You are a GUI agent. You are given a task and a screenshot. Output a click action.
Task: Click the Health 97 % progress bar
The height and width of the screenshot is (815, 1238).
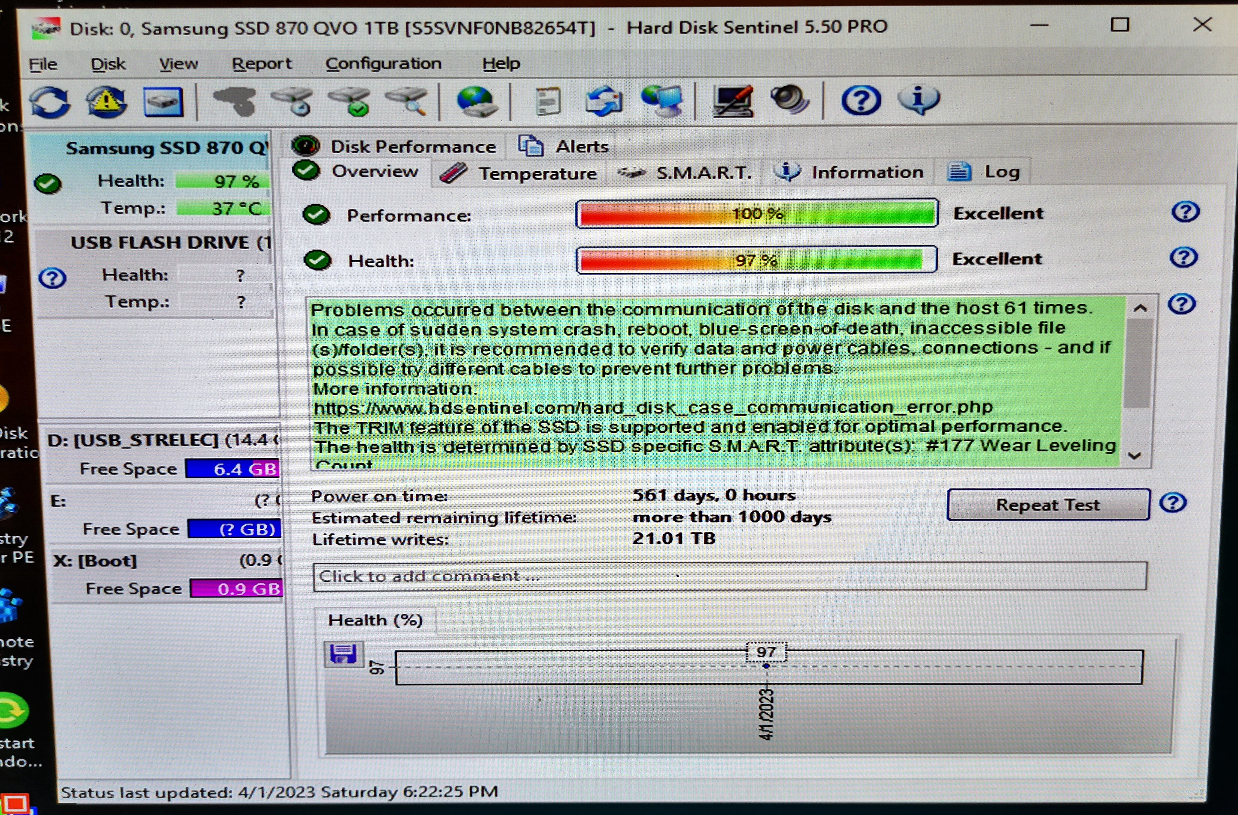tap(756, 260)
